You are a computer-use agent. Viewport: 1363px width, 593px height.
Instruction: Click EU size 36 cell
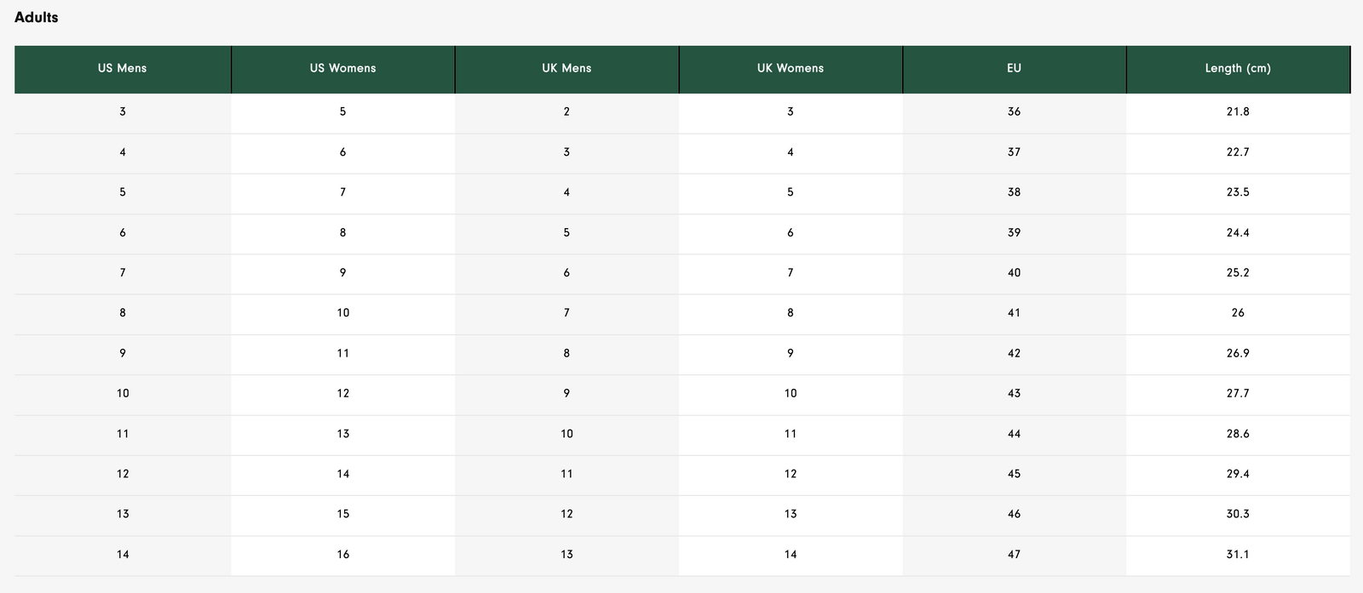point(1014,112)
